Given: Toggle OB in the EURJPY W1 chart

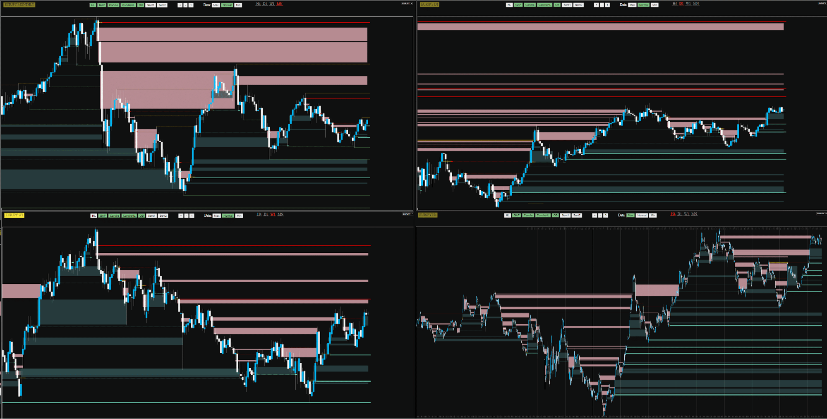Looking at the screenshot, I should (x=141, y=215).
